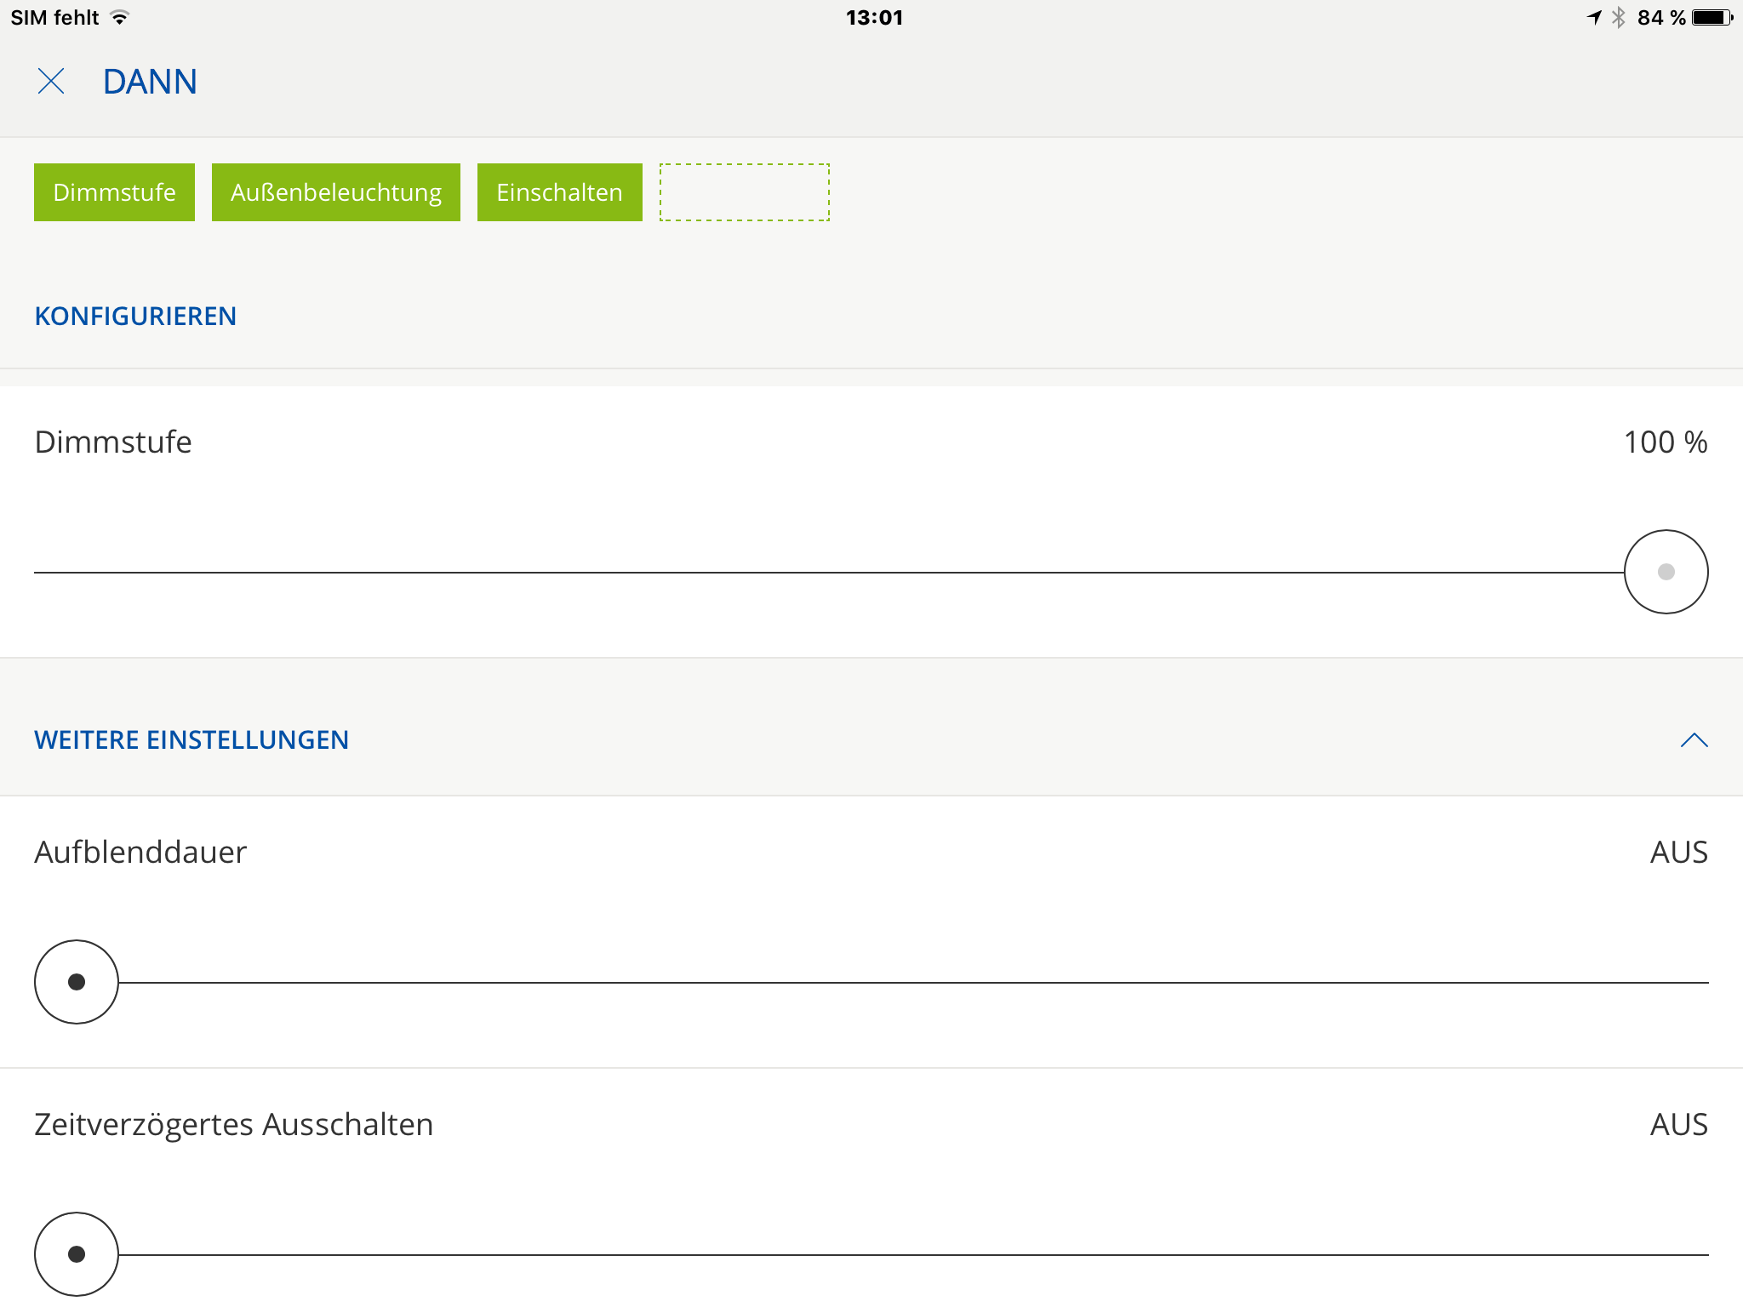Tap the Konfigurieren section heading

coord(135,317)
